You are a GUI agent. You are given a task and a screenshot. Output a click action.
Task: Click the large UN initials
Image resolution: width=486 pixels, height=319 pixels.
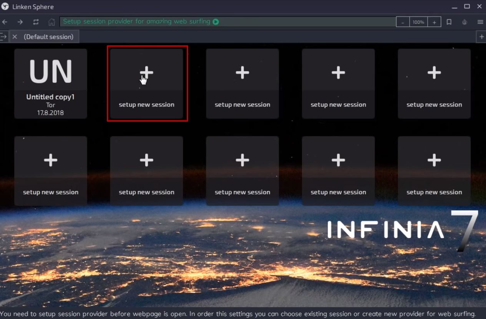(x=51, y=71)
